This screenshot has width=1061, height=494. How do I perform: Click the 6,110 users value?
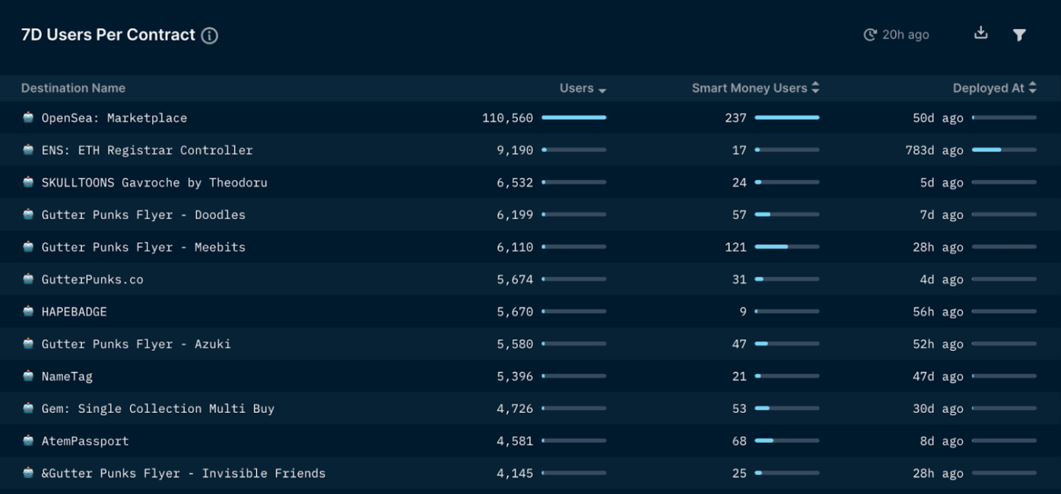(515, 247)
